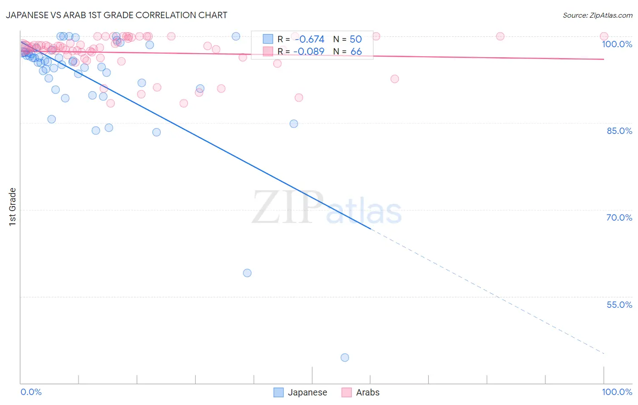
Task: Click the Japanese legend color swatch
Action: pyautogui.click(x=279, y=392)
